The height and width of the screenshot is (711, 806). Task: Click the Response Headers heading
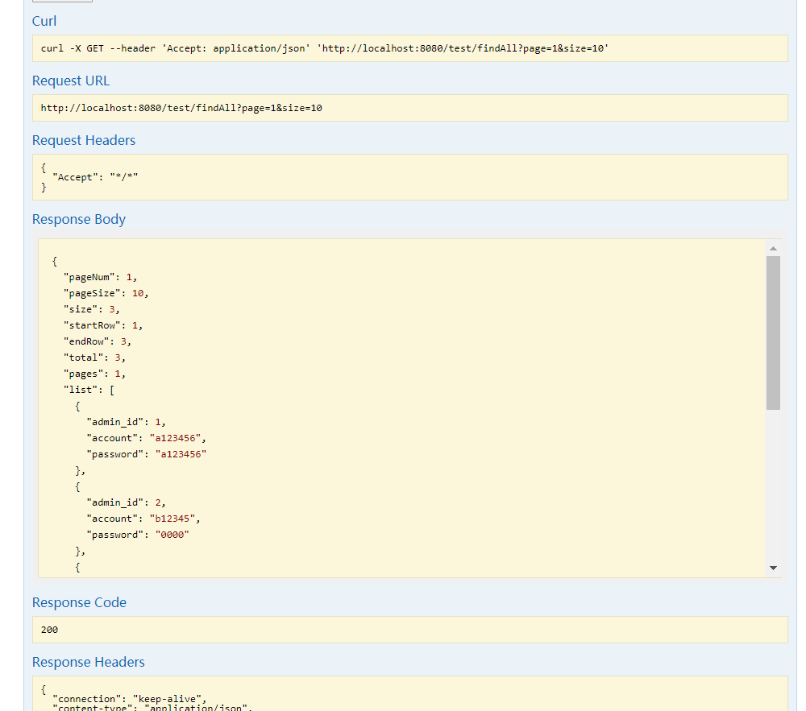tap(89, 662)
